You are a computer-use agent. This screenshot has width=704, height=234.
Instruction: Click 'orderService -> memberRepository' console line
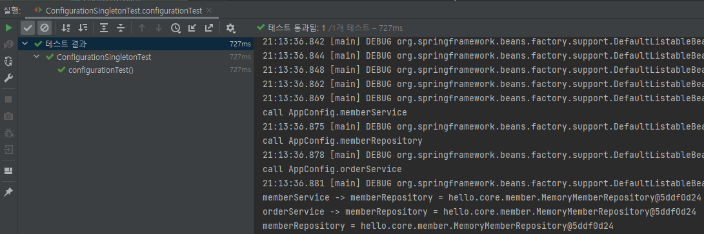pos(479,211)
